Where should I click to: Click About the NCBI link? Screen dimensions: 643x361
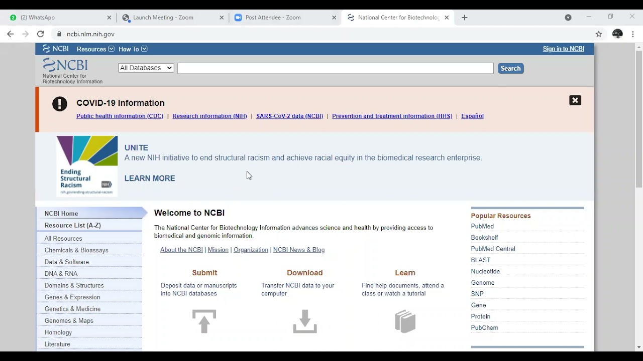click(181, 250)
